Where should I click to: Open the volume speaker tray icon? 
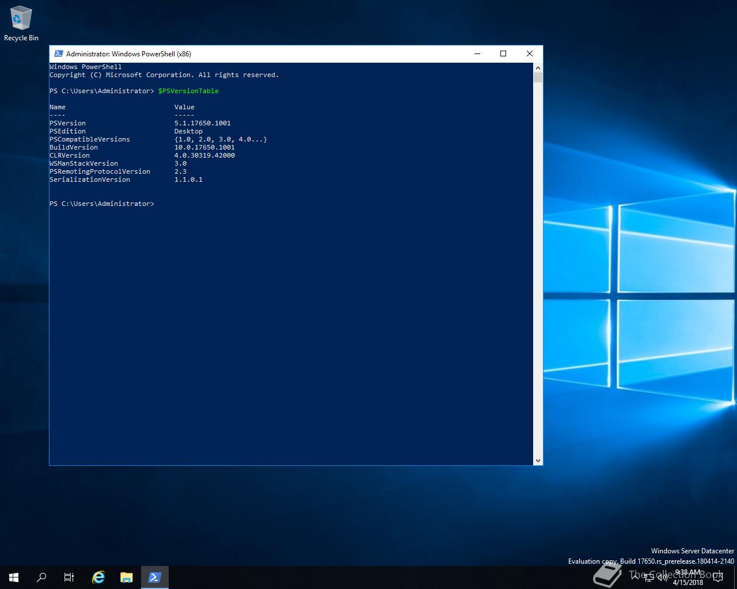[x=663, y=577]
